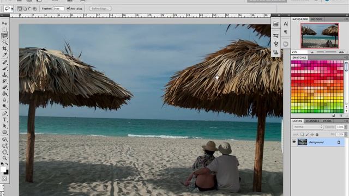Viewport: 349px width, 196px height.
Task: Click the Navigator zoom percentage field
Action: tap(298, 52)
